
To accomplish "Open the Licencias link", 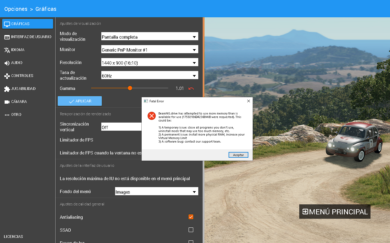I will click(13, 237).
